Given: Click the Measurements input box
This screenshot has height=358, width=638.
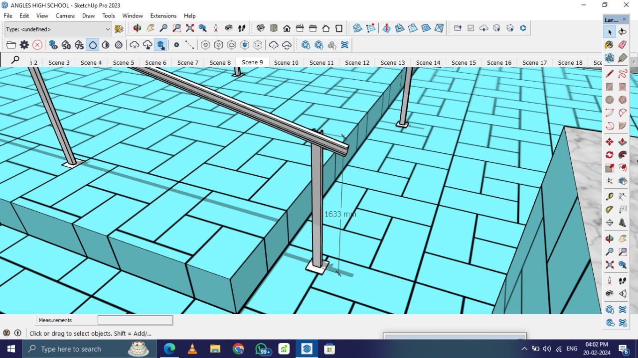Looking at the screenshot, I should tap(135, 320).
